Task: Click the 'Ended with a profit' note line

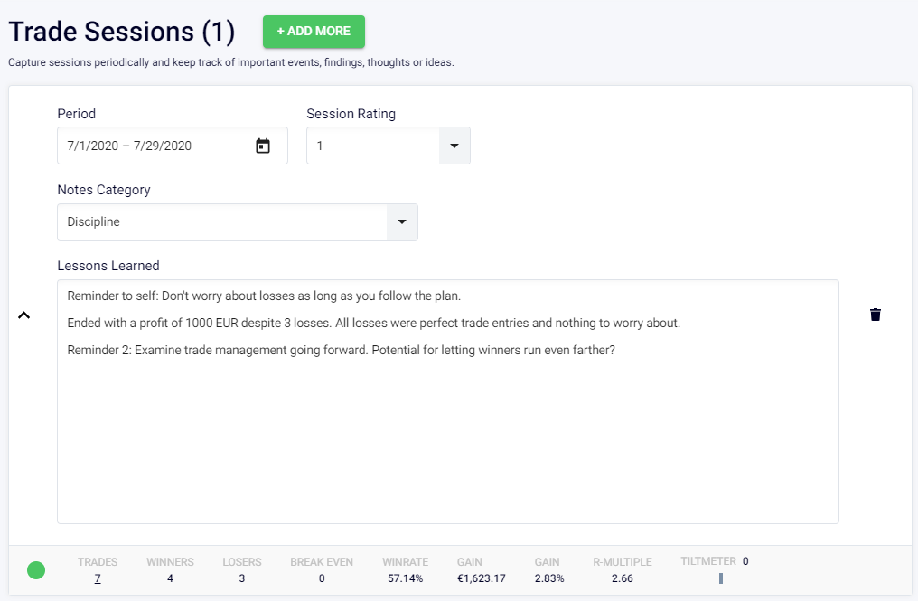Action: [373, 323]
